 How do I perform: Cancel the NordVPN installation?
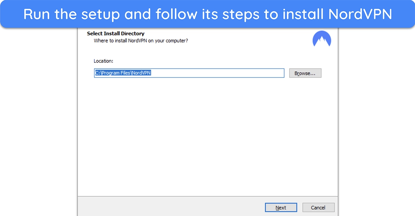(x=318, y=207)
